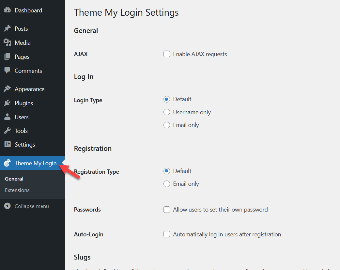Click the Users person icon
The image size is (340, 270).
7,117
